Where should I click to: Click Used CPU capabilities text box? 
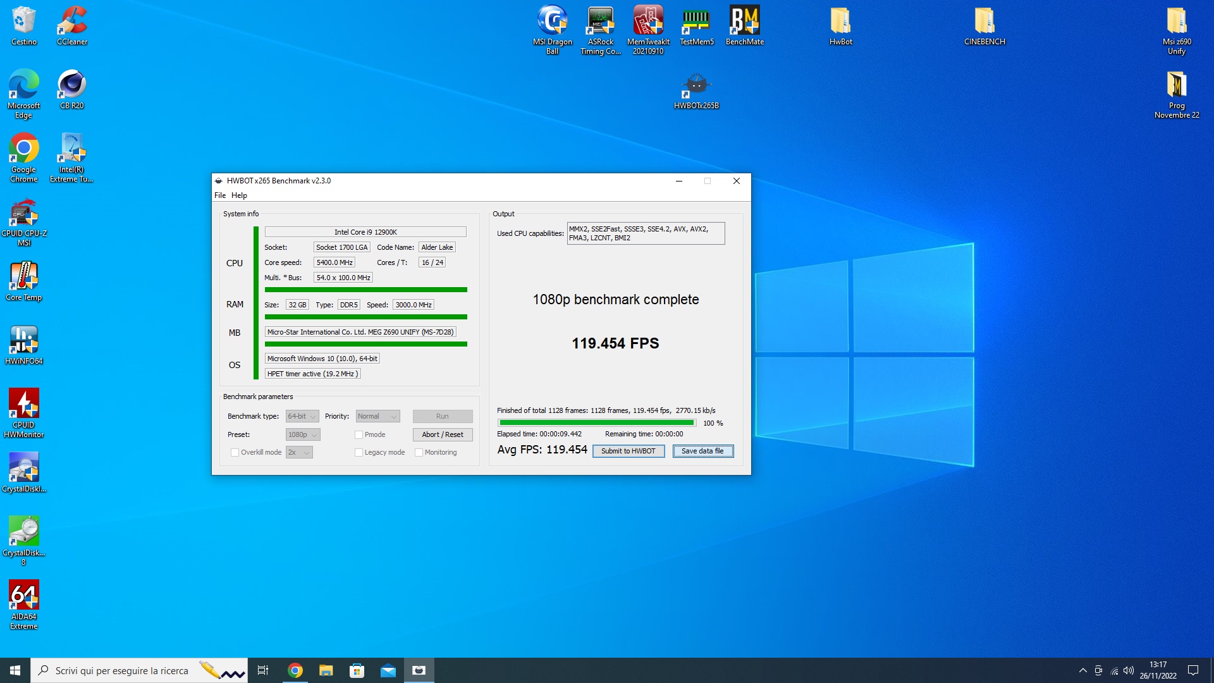646,233
